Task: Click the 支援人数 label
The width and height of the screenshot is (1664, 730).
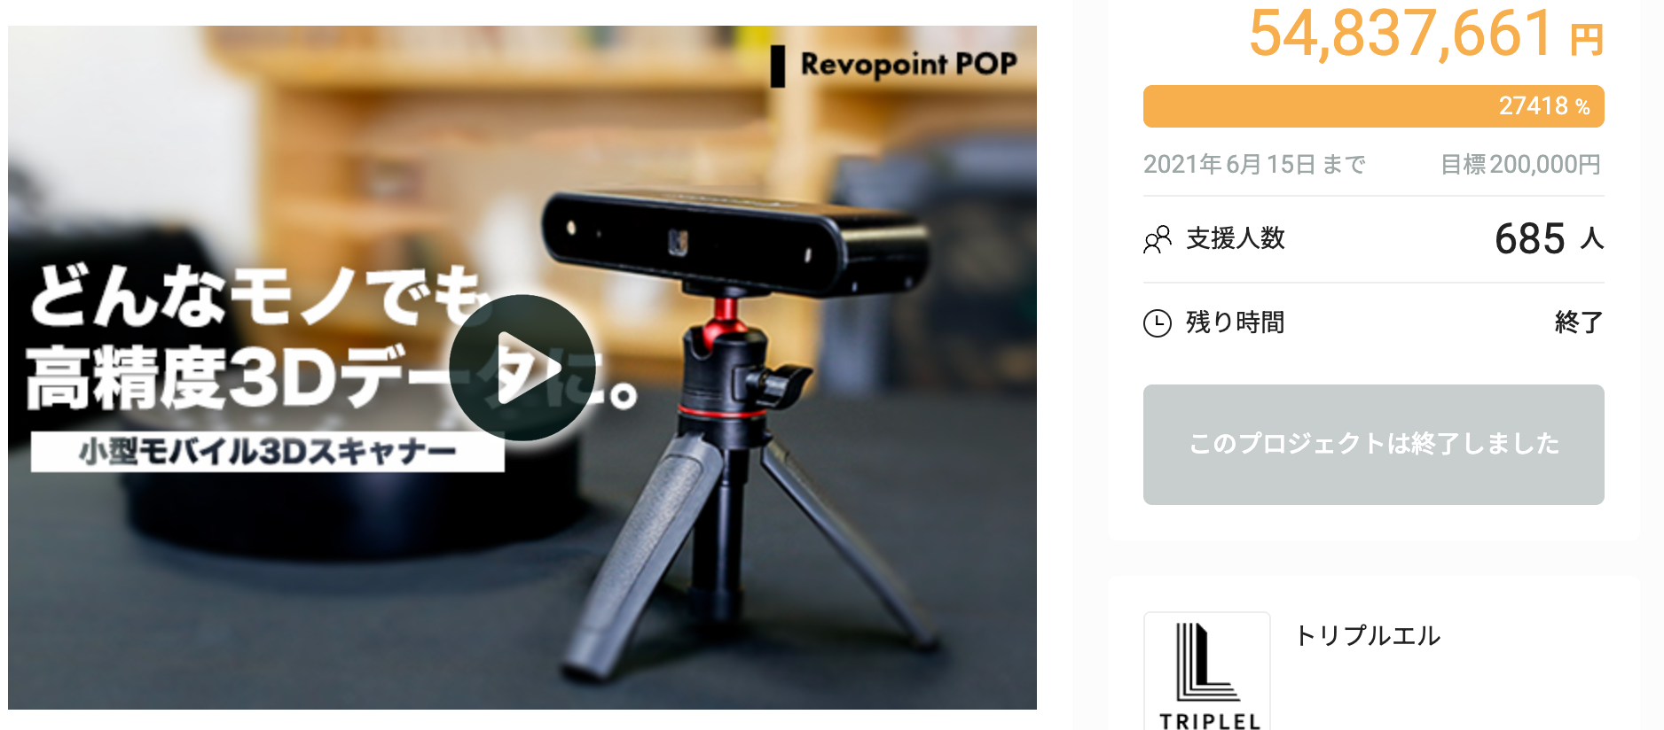Action: pyautogui.click(x=1236, y=238)
